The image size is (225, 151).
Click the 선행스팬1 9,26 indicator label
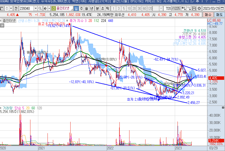29,21
